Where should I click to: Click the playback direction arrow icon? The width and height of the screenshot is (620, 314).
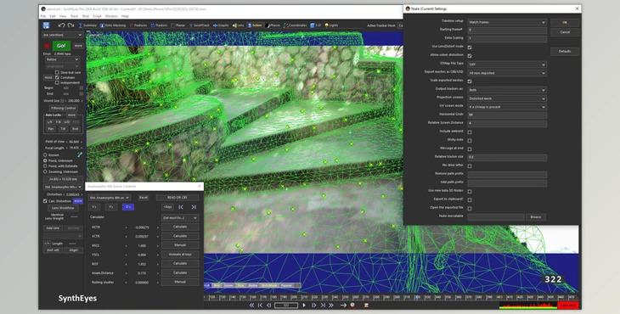click(343, 306)
